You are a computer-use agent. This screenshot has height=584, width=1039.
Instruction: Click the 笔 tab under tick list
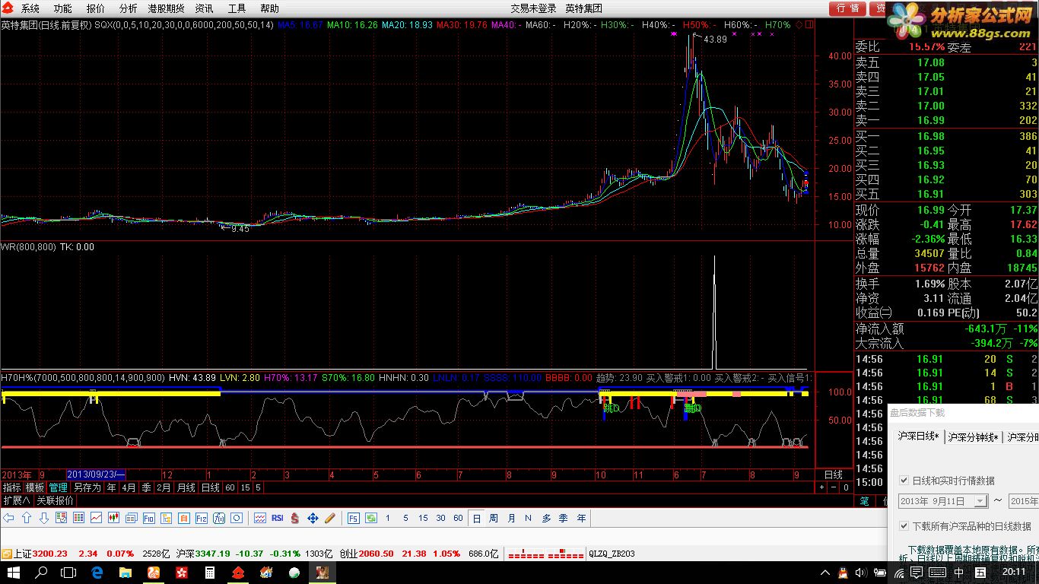(x=864, y=500)
